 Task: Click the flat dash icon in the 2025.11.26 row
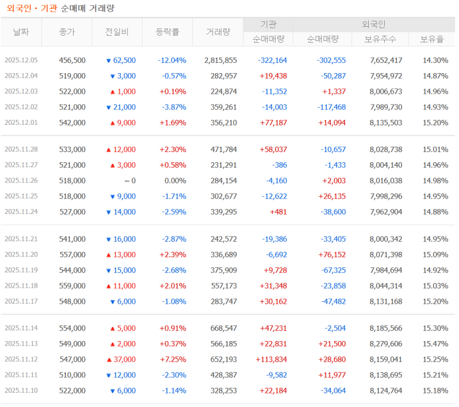coord(125,181)
